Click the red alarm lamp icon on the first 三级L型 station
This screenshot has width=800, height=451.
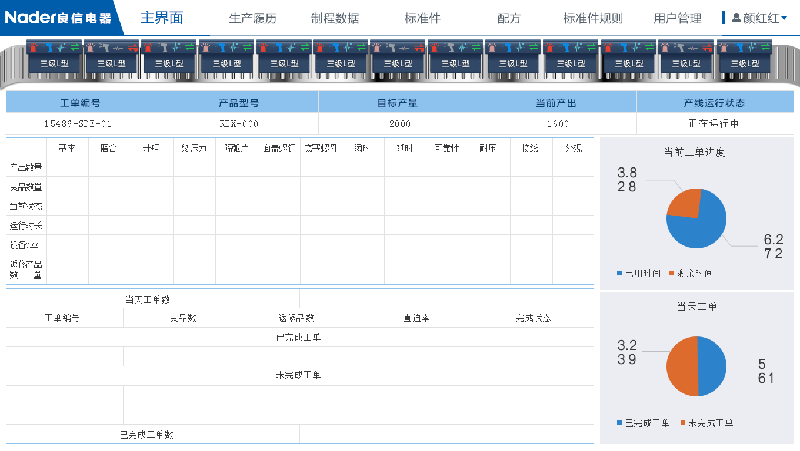[33, 48]
